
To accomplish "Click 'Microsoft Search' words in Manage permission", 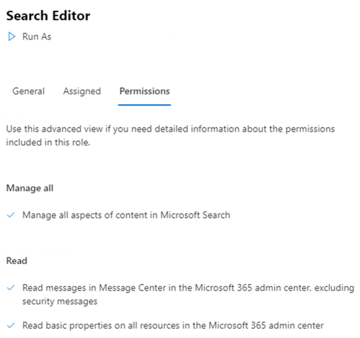I will (195, 215).
